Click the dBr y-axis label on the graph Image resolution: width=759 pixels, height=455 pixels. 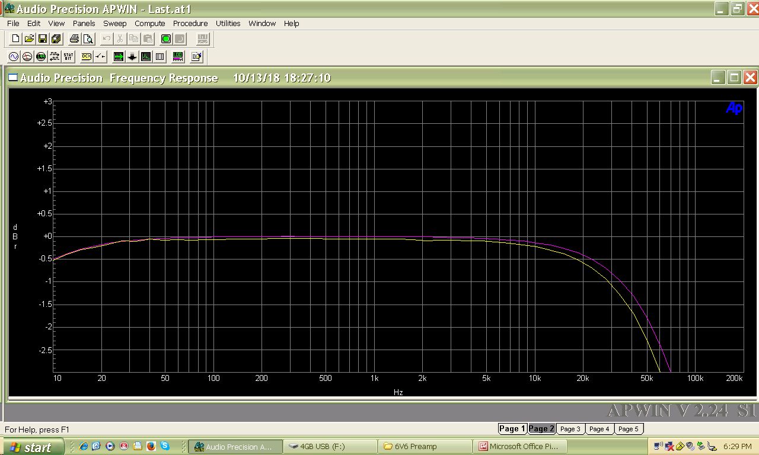pos(15,236)
